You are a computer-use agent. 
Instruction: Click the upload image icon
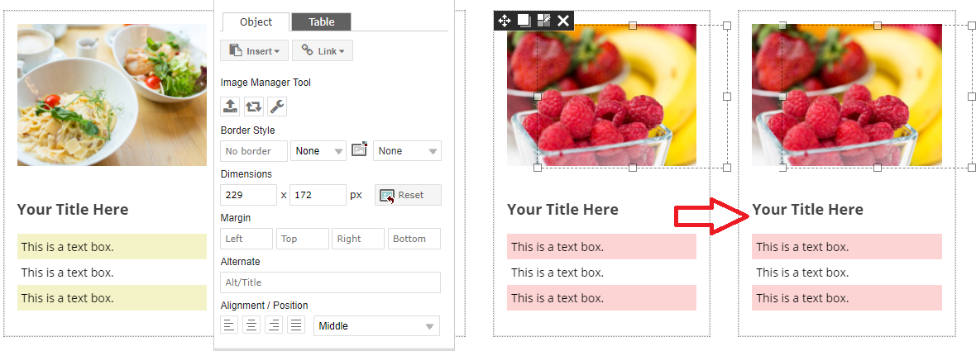230,107
